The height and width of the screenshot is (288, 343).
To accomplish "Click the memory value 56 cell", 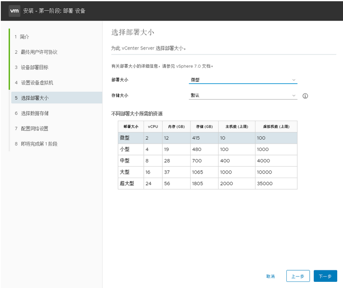I will click(x=176, y=183).
